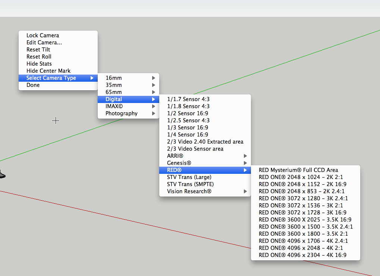Open Edit Camera... dialog
The image size is (380, 276).
(44, 43)
